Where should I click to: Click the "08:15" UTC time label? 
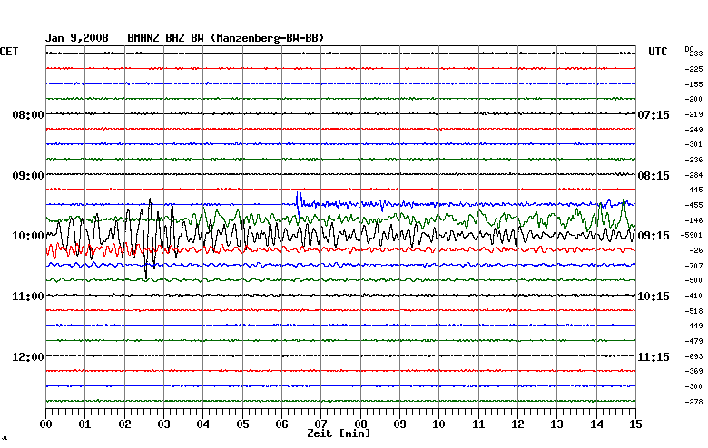click(x=654, y=176)
